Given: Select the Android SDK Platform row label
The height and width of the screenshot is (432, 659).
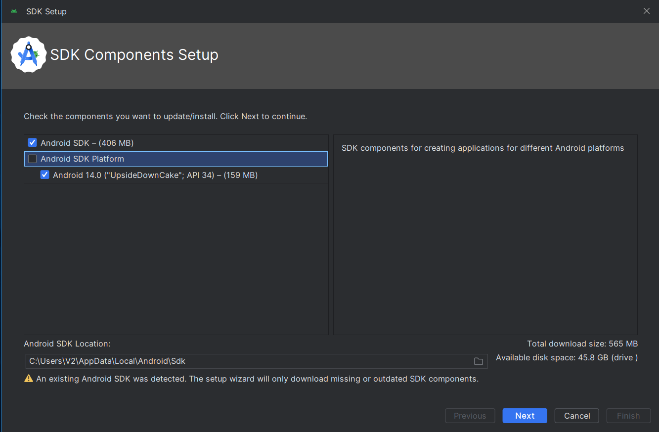Looking at the screenshot, I should (x=82, y=159).
